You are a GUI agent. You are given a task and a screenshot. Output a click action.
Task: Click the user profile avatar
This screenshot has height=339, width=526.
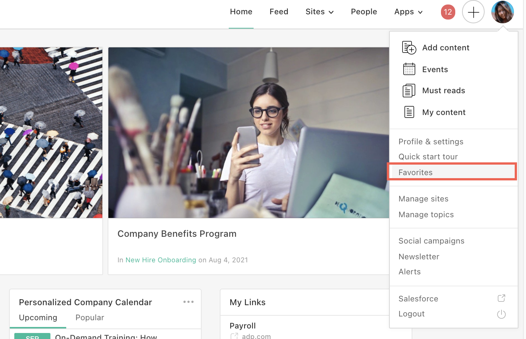click(x=502, y=12)
